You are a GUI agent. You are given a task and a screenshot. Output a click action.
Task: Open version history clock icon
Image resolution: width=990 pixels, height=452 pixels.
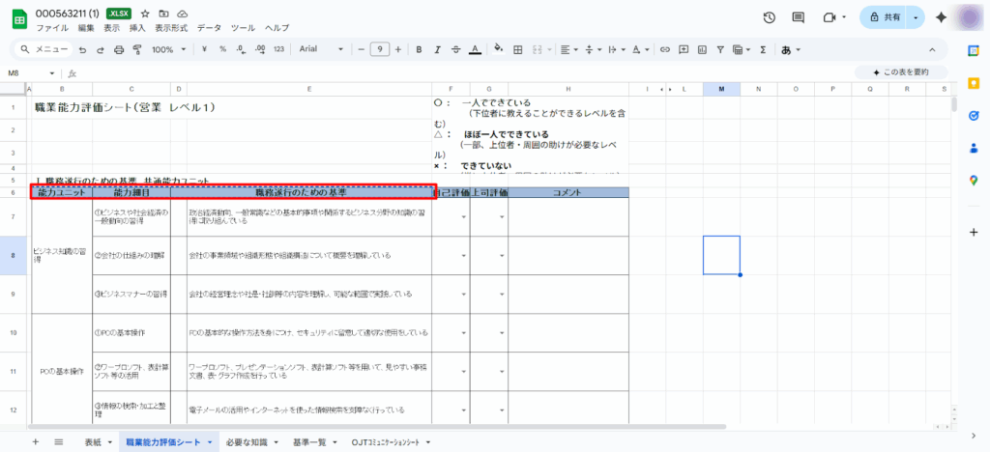769,17
